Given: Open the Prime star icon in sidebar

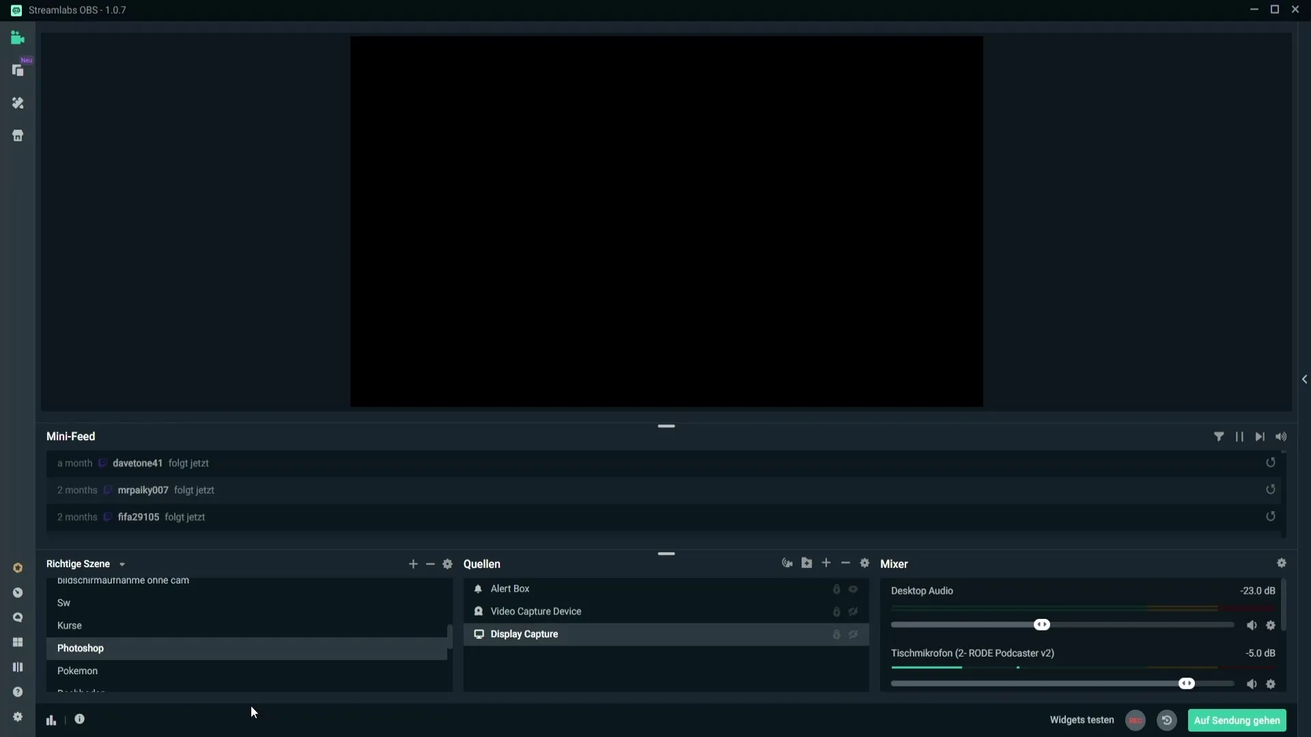Looking at the screenshot, I should 18,568.
